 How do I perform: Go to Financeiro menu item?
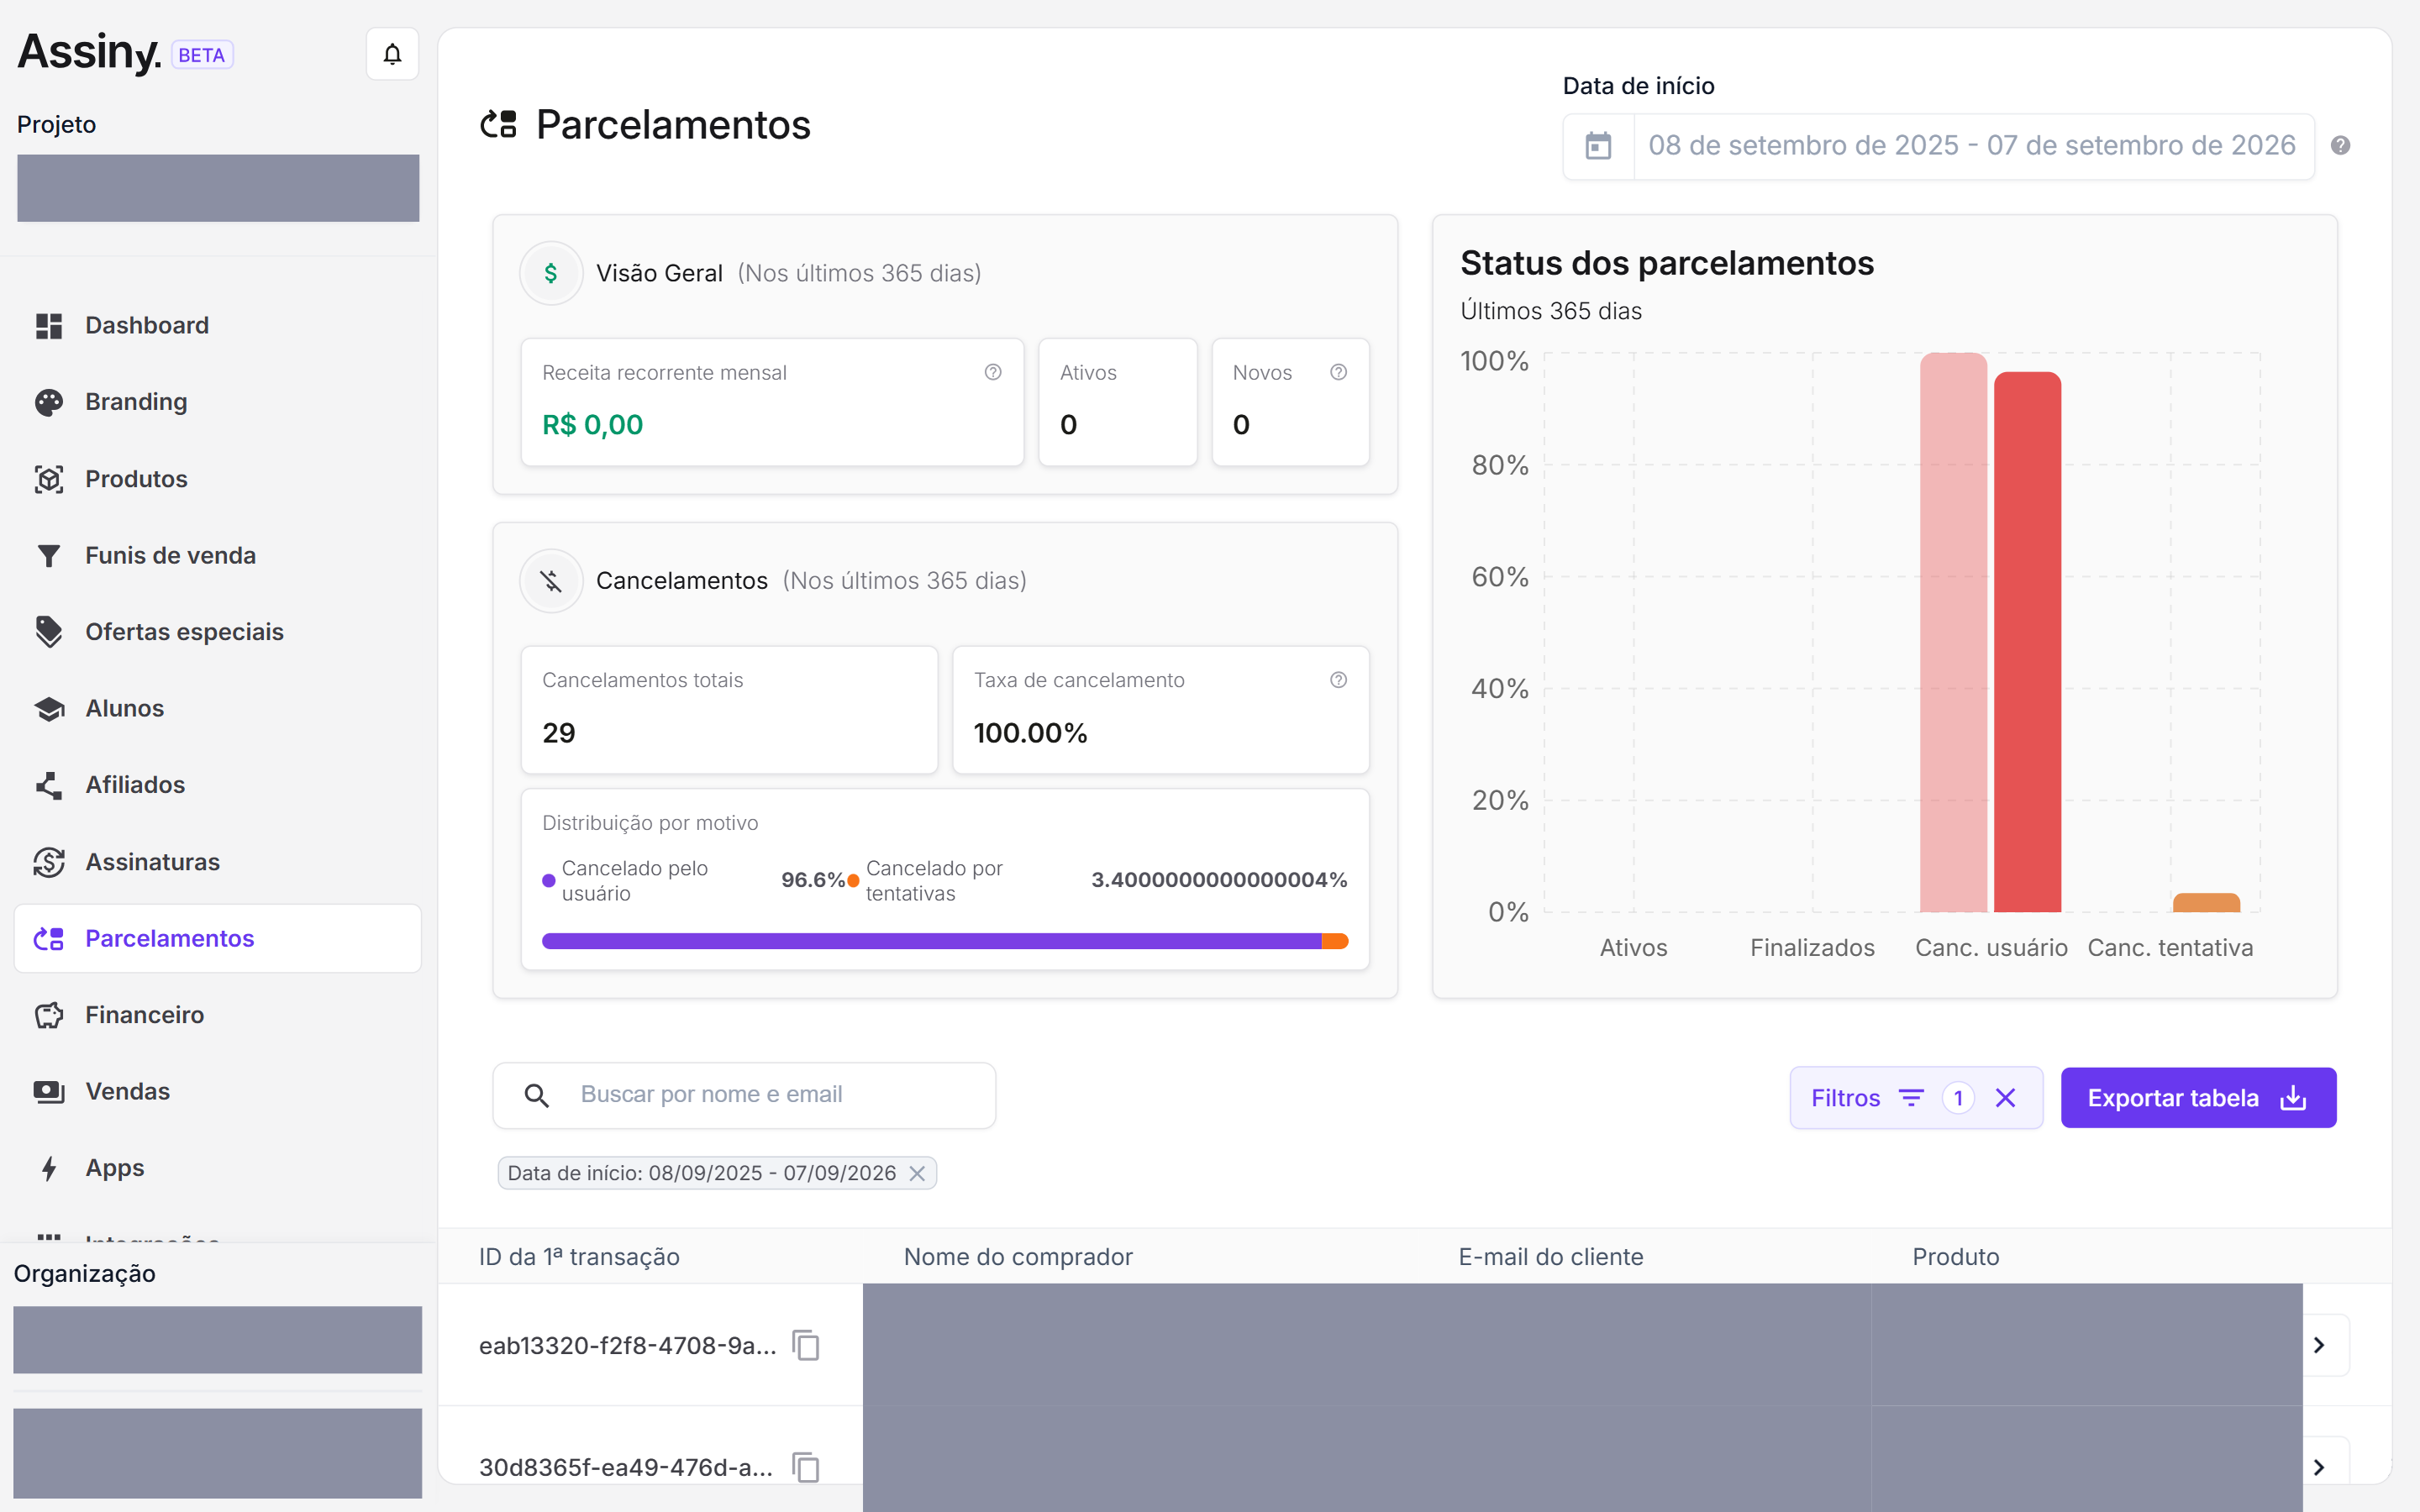(x=218, y=1015)
